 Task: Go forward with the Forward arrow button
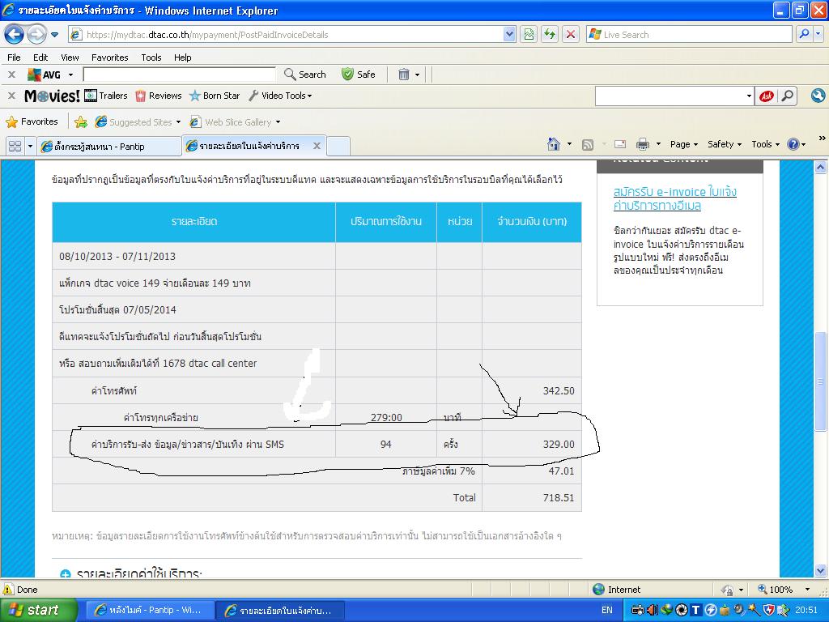tap(36, 34)
